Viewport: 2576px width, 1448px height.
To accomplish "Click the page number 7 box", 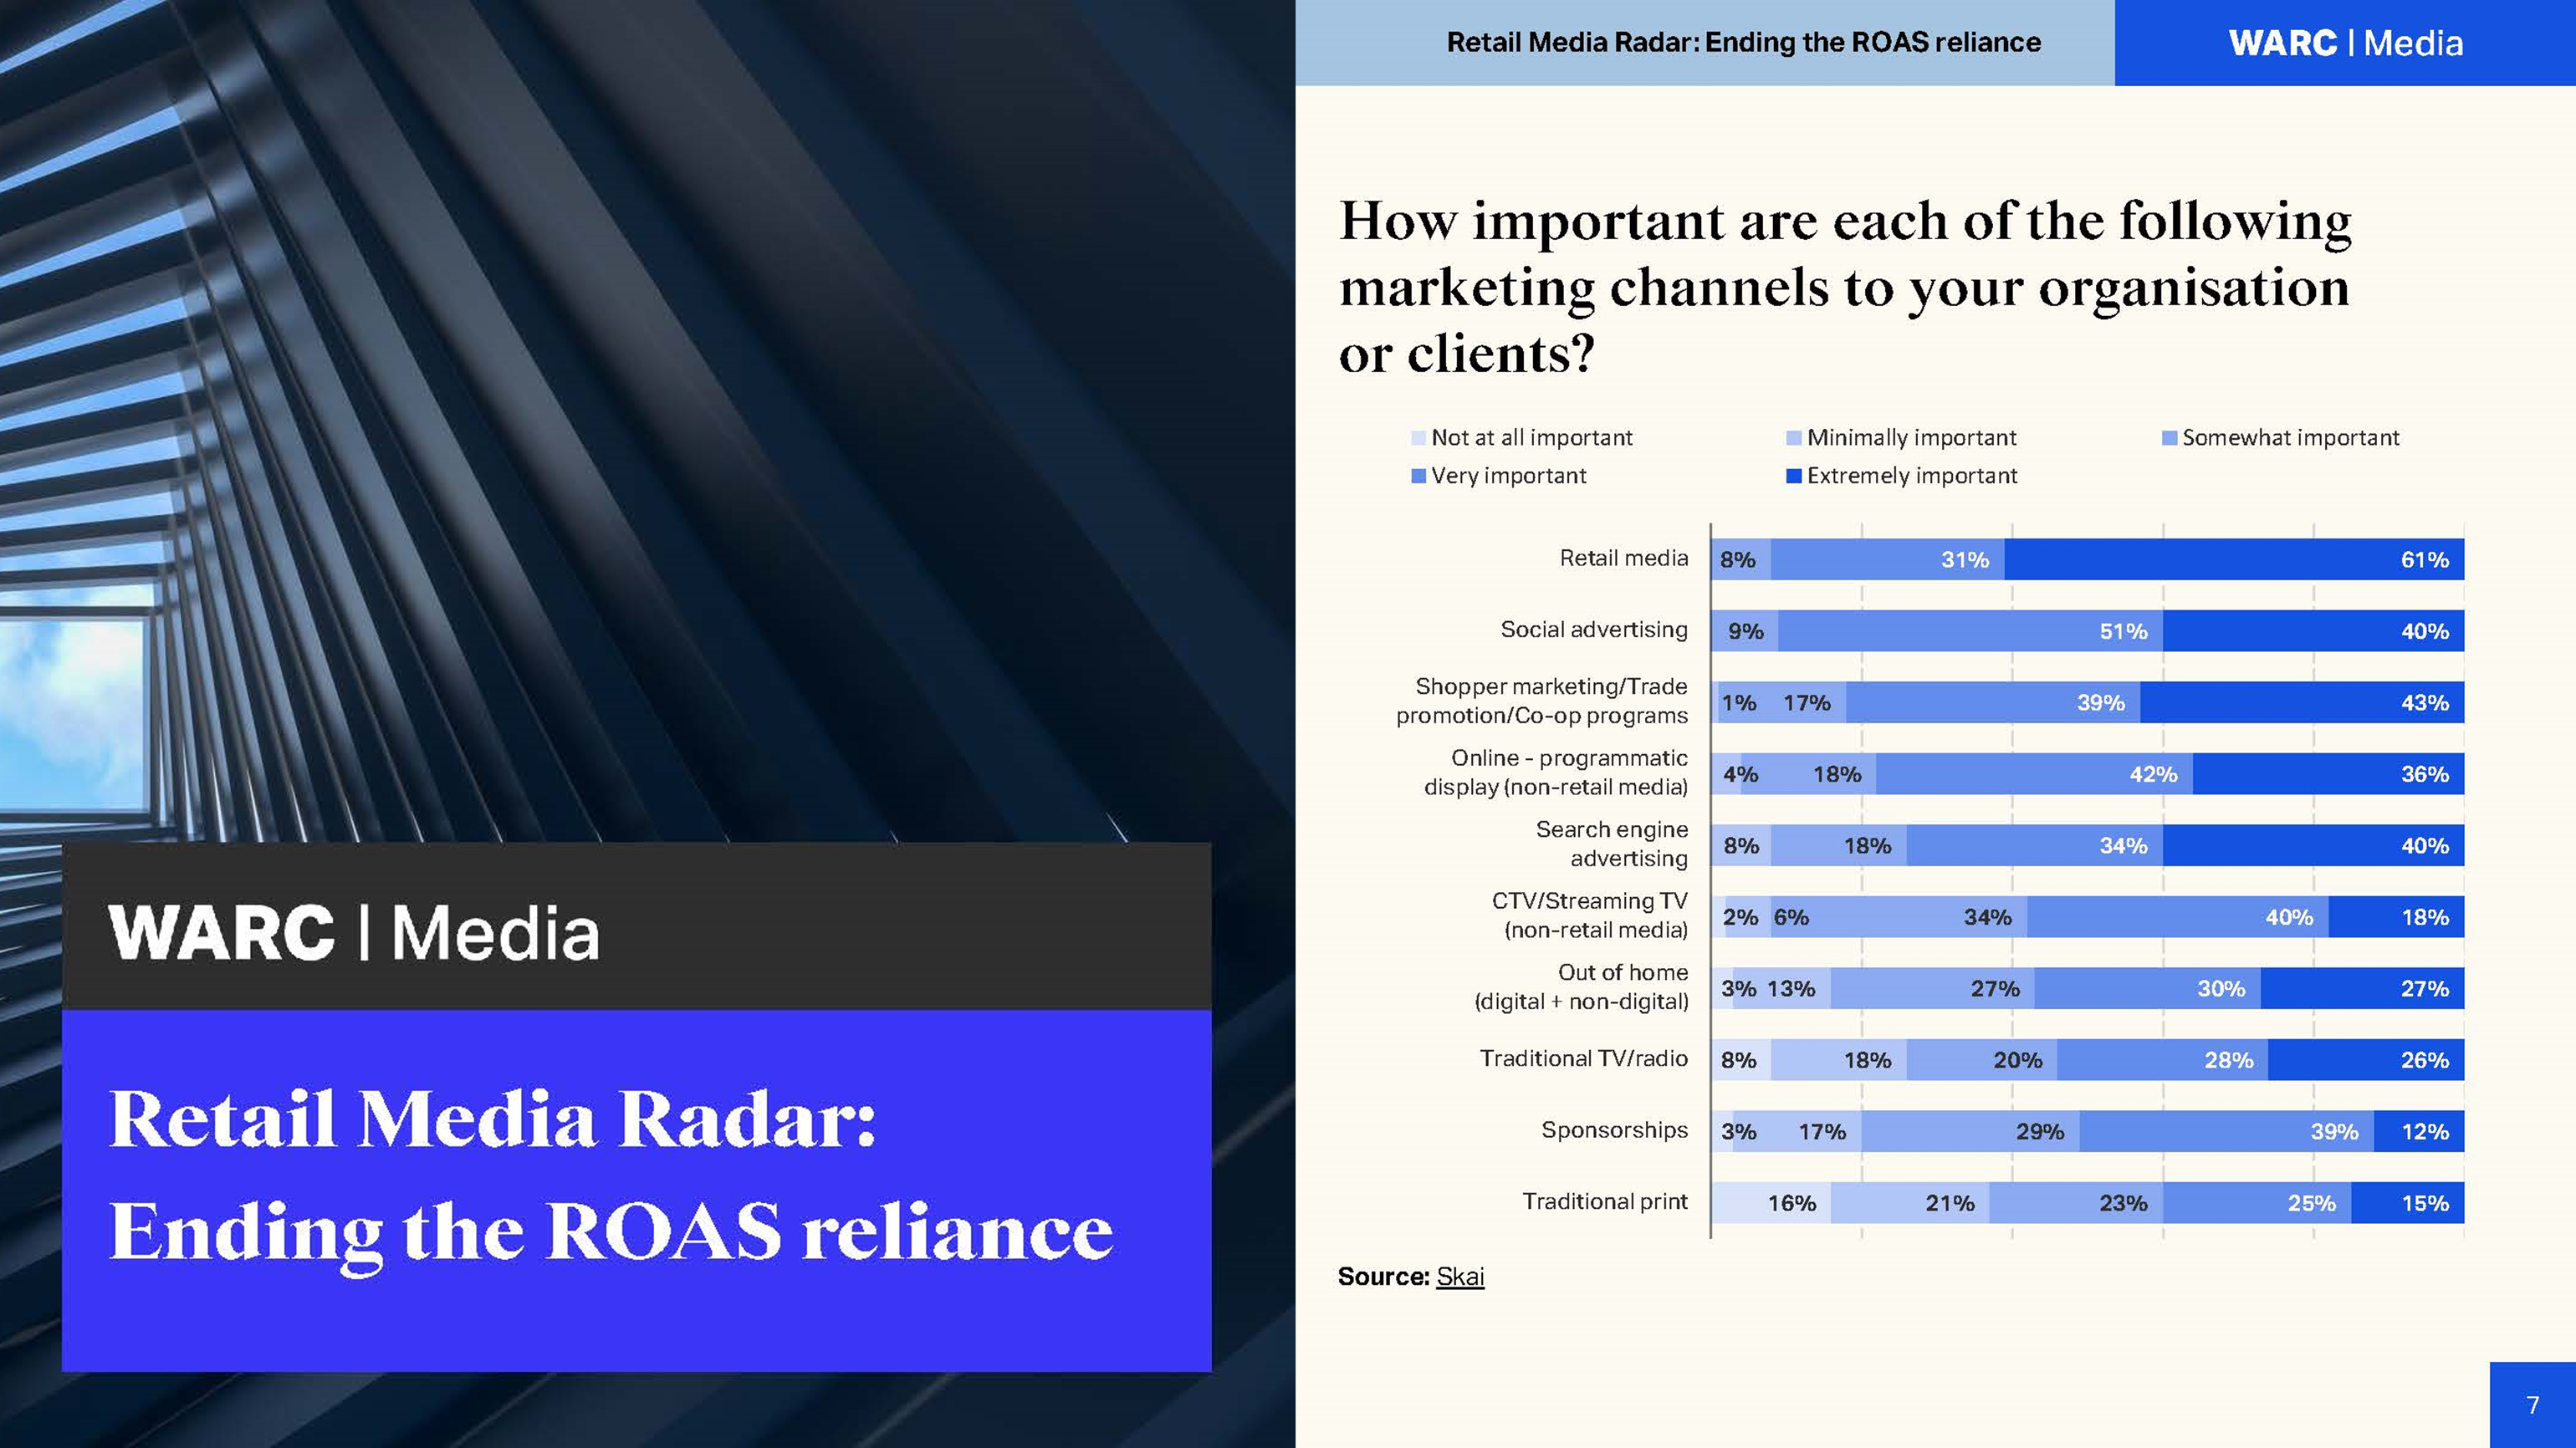I will [x=2532, y=1404].
